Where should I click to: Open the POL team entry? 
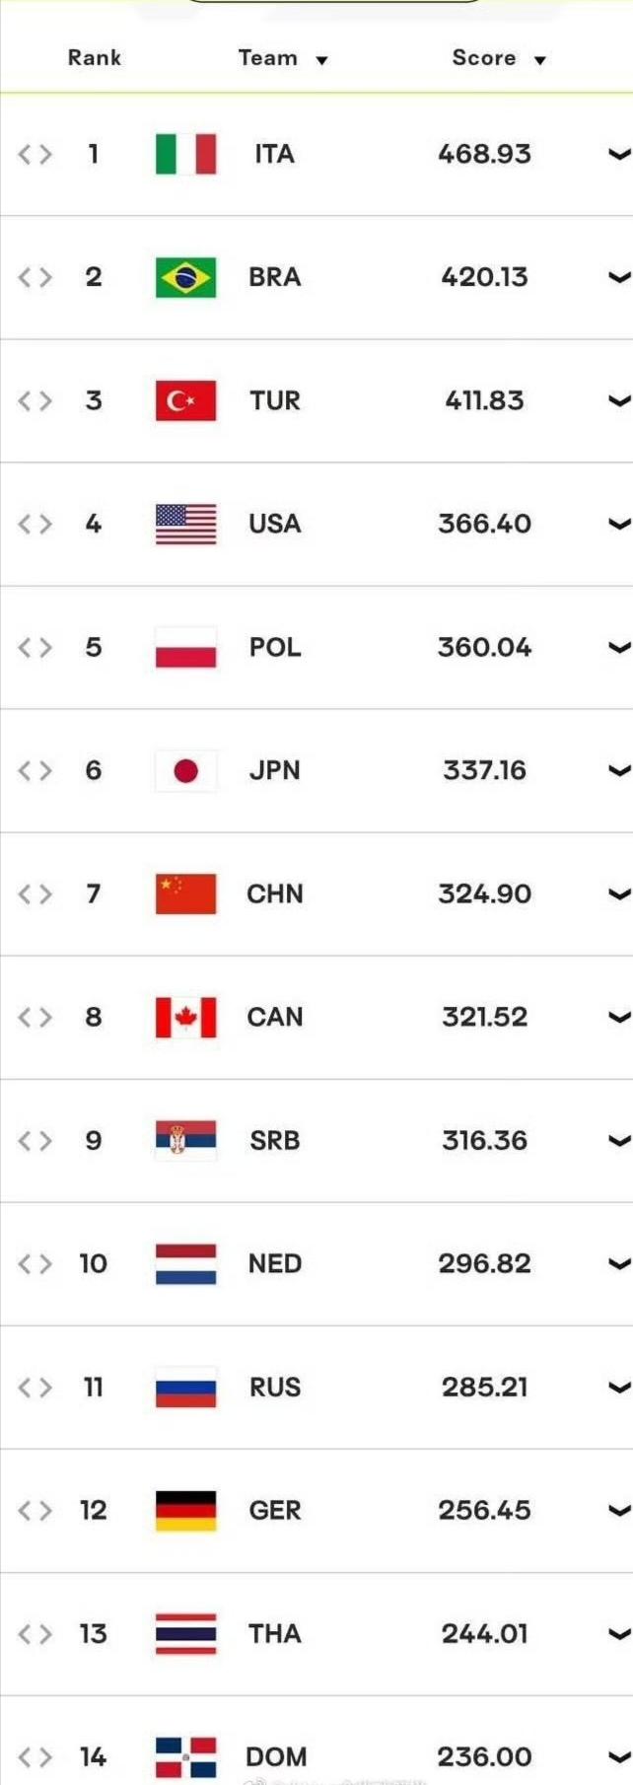[x=275, y=647]
